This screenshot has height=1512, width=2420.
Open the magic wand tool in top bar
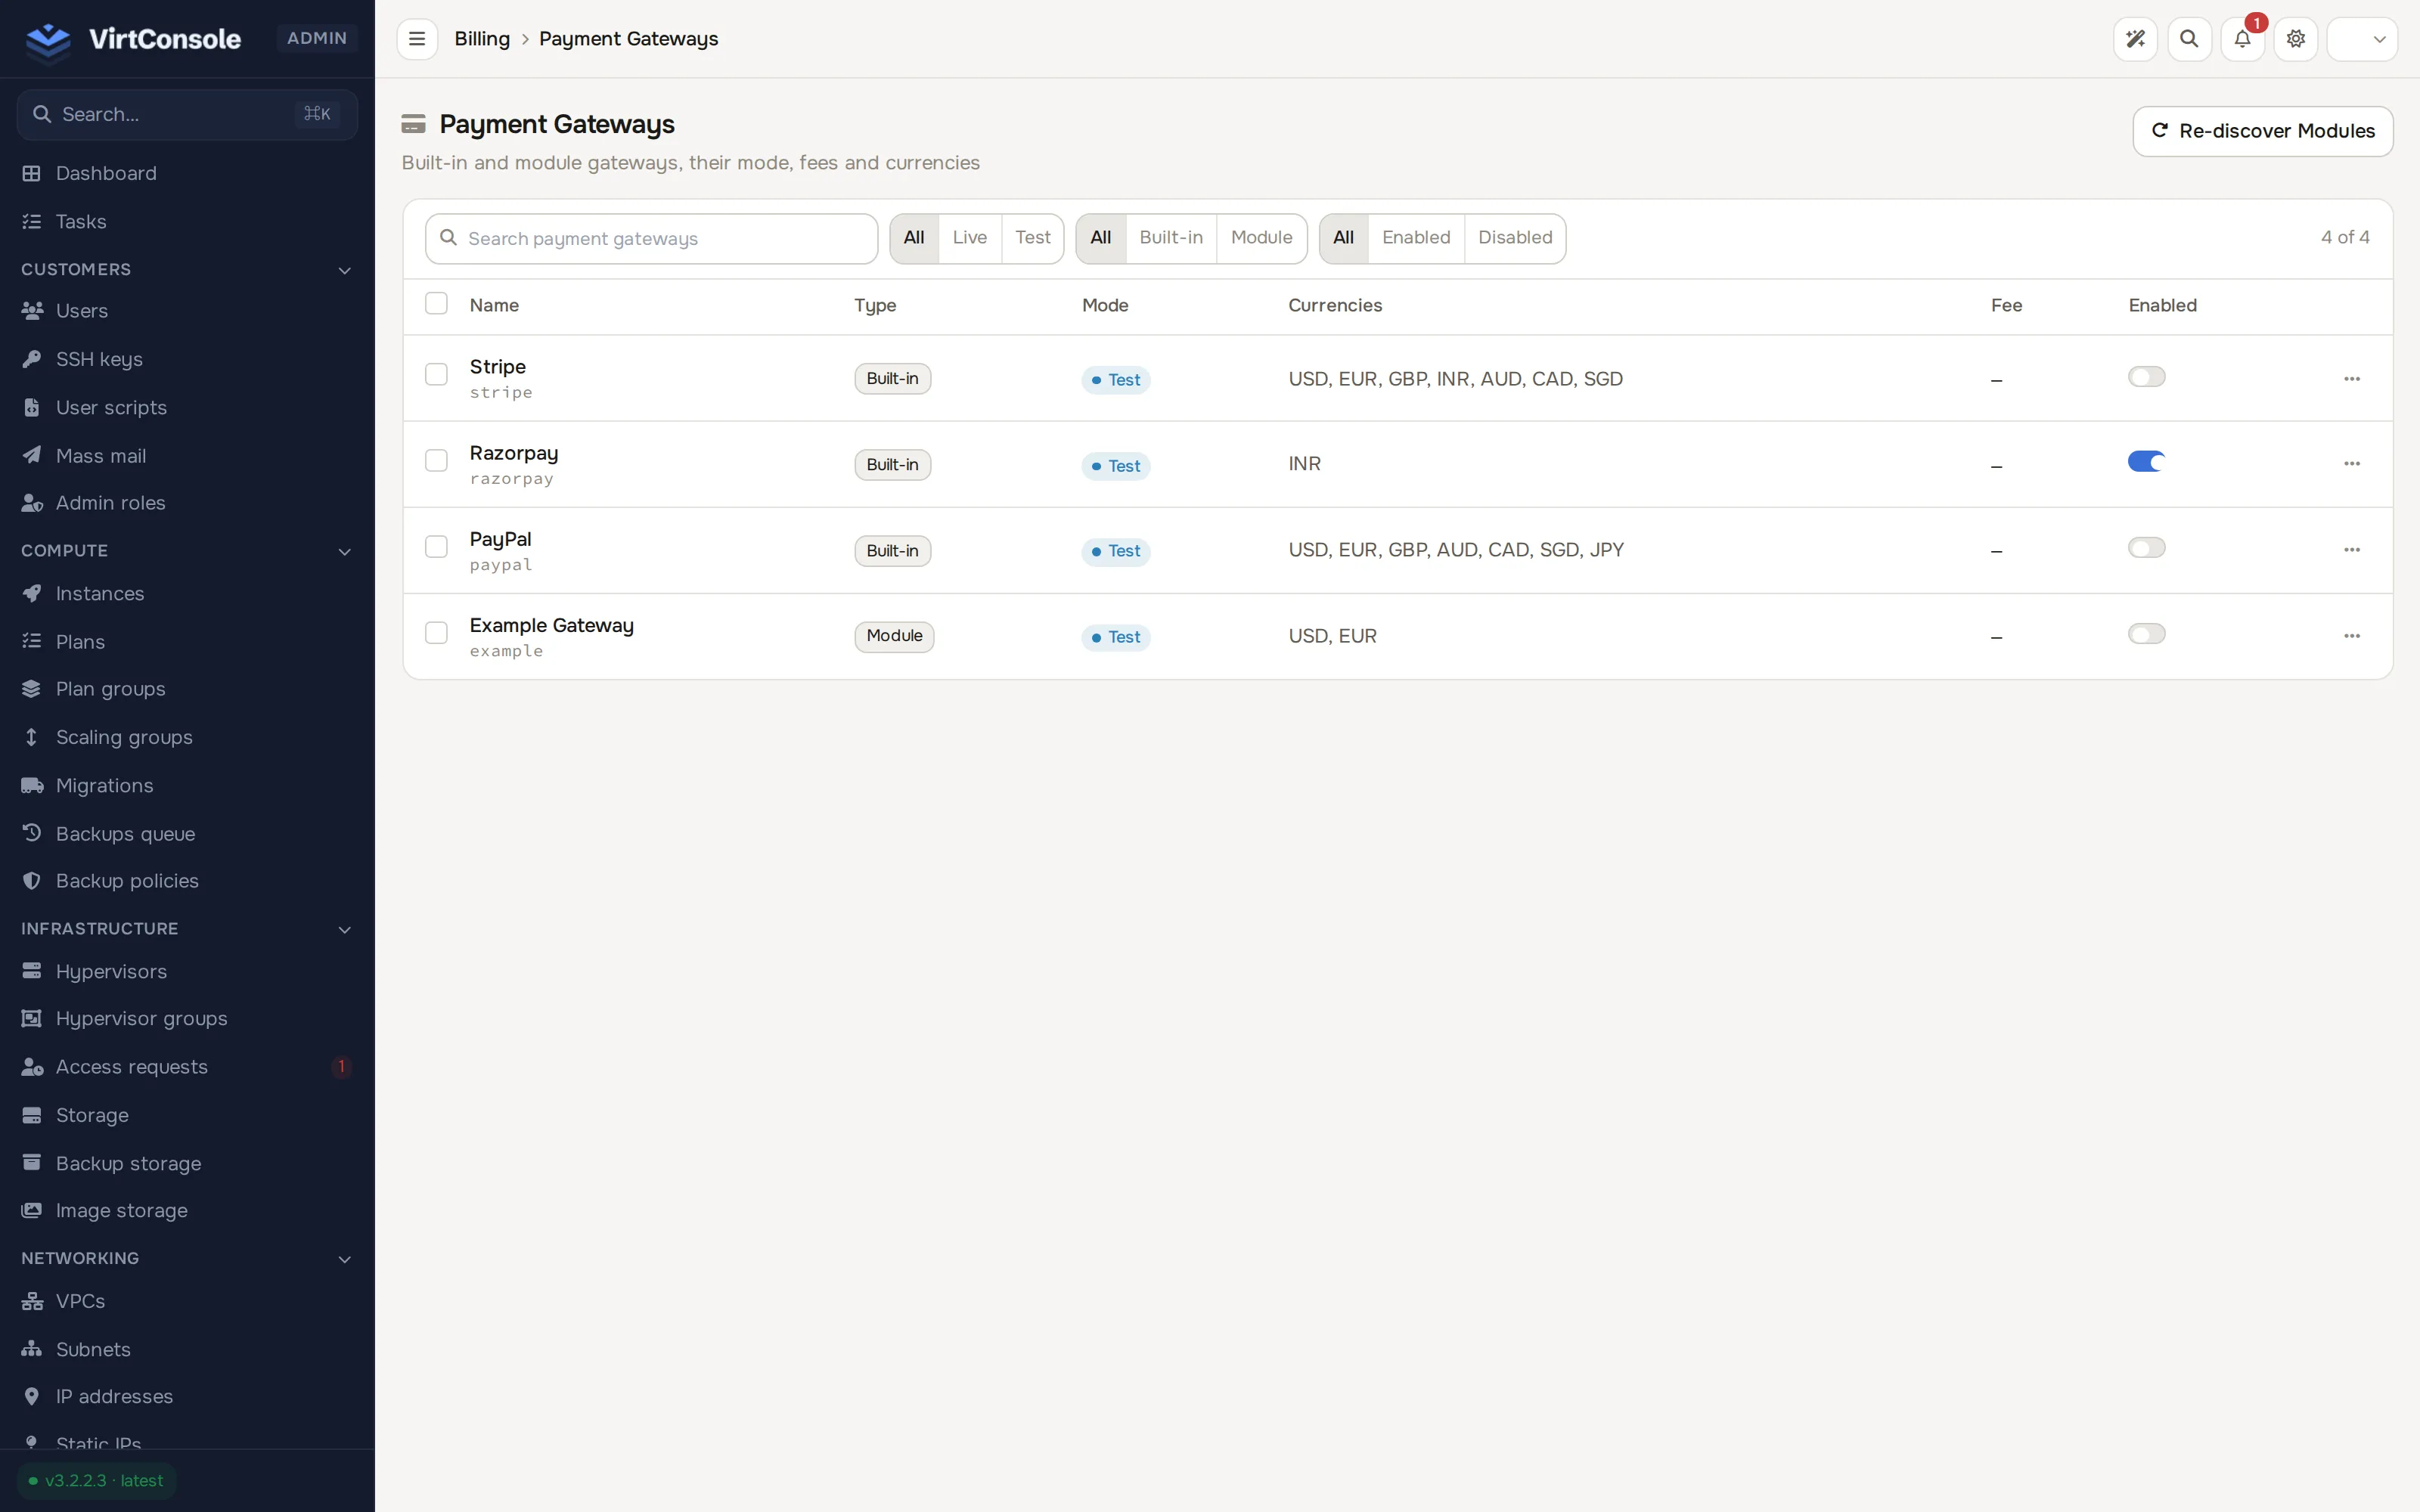(x=2135, y=39)
